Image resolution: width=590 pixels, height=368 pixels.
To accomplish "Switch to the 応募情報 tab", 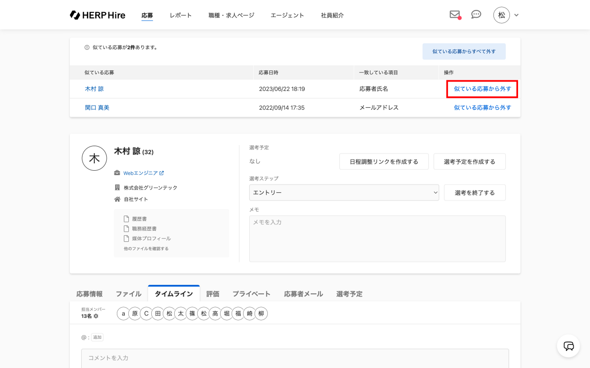I will [x=89, y=294].
